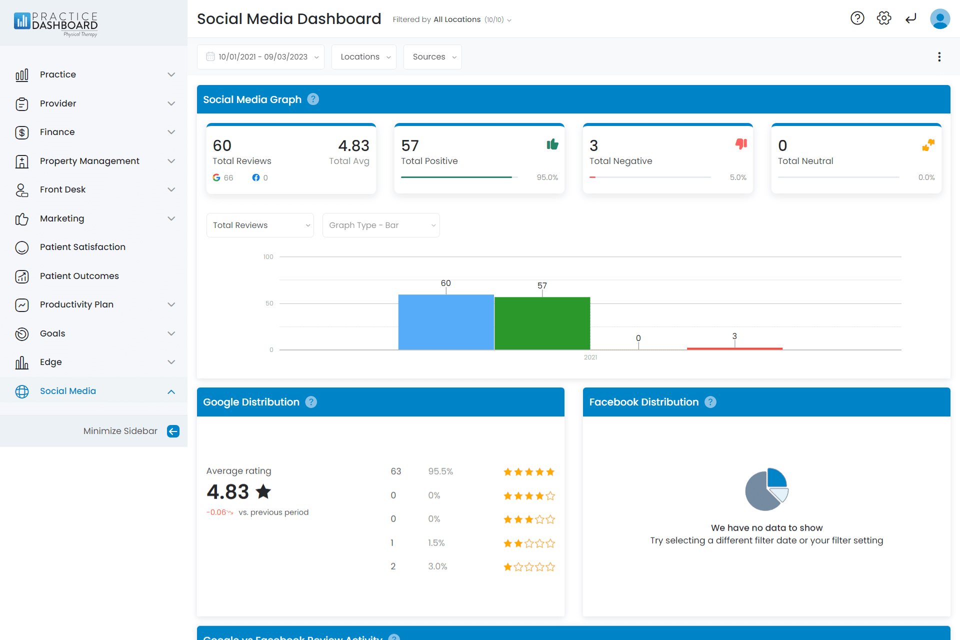Screen dimensions: 960x640
Task: Open the date range 10/01/2021 - 09/03/2023 picker
Action: [260, 57]
